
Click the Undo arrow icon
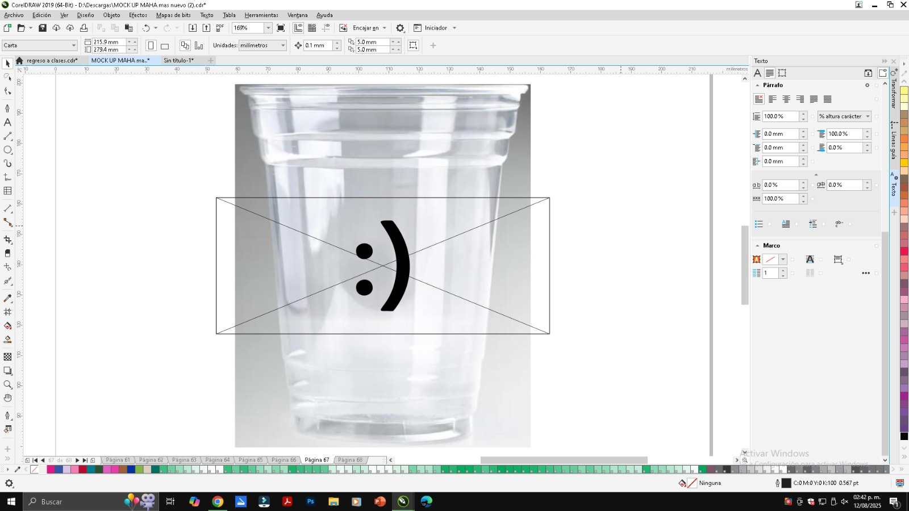pos(146,28)
